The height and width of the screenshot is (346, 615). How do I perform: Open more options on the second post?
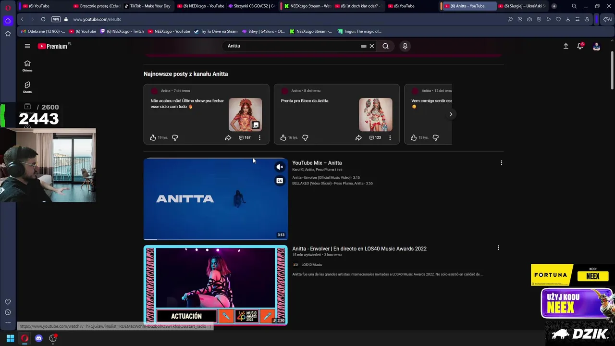pos(390,137)
